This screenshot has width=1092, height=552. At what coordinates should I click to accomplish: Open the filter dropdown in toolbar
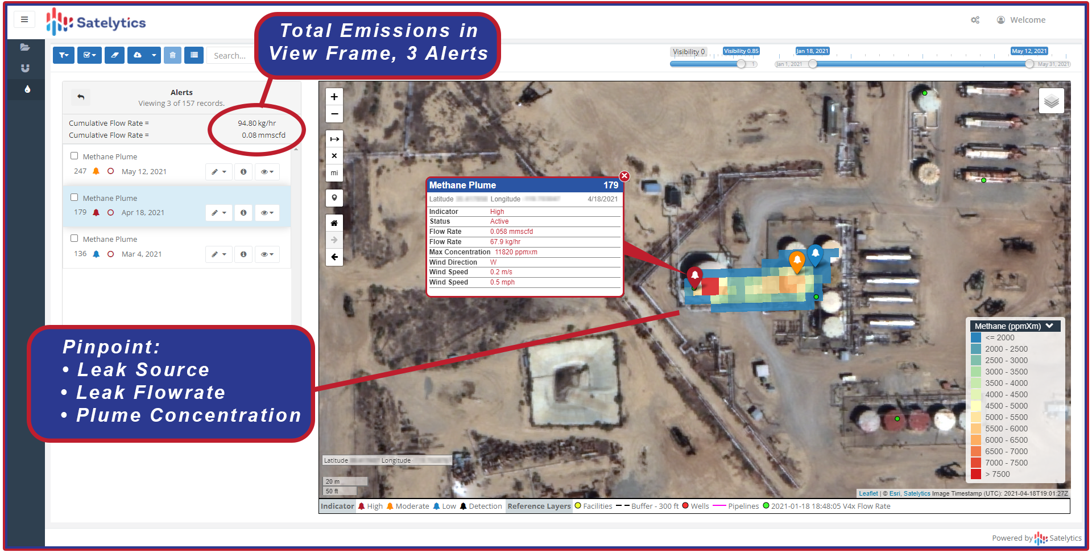(x=64, y=55)
